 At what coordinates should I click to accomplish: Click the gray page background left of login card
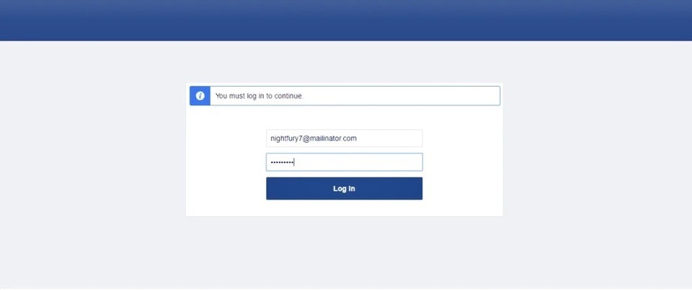(93, 150)
